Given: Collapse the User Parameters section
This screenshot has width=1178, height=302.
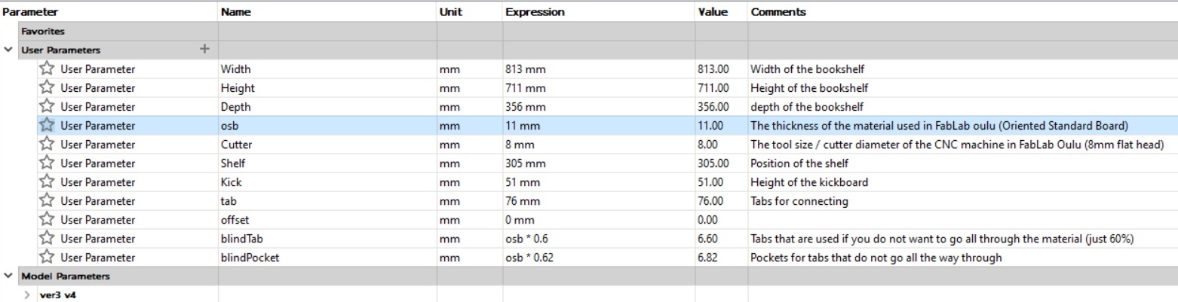Looking at the screenshot, I should (x=8, y=50).
